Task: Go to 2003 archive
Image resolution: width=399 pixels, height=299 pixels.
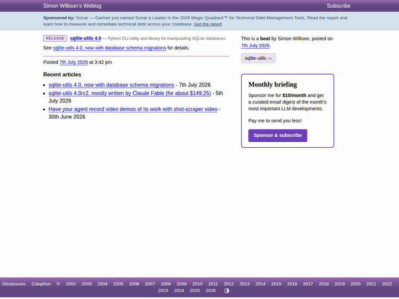Action: [86, 284]
